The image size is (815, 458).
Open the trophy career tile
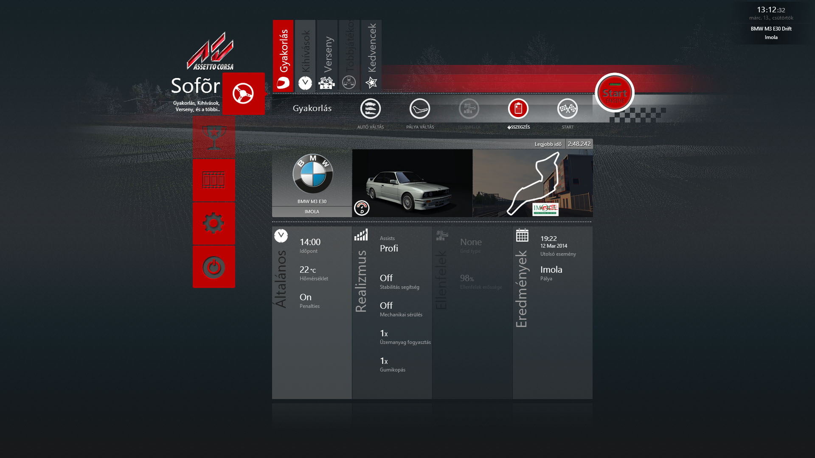[214, 137]
